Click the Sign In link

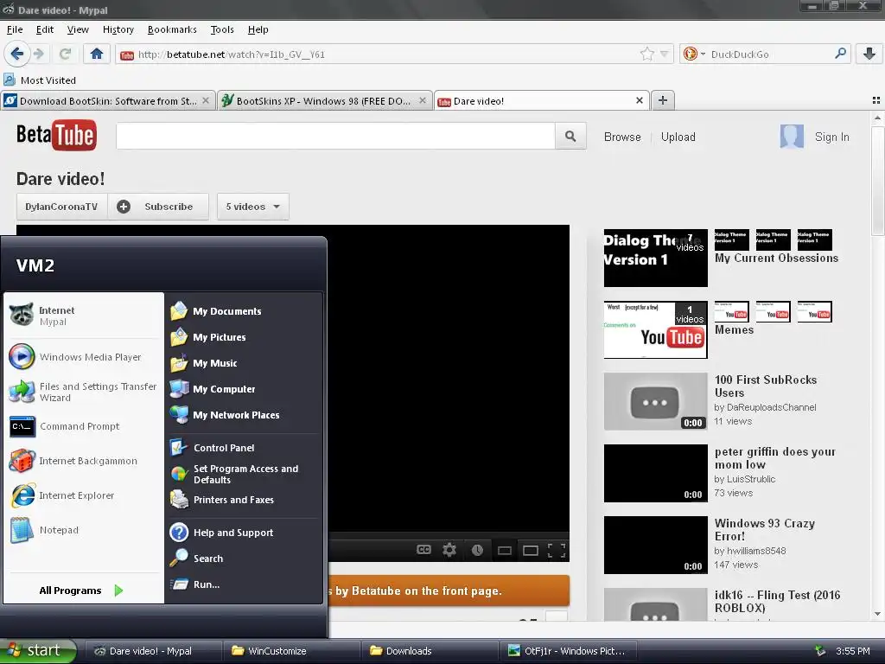click(832, 137)
